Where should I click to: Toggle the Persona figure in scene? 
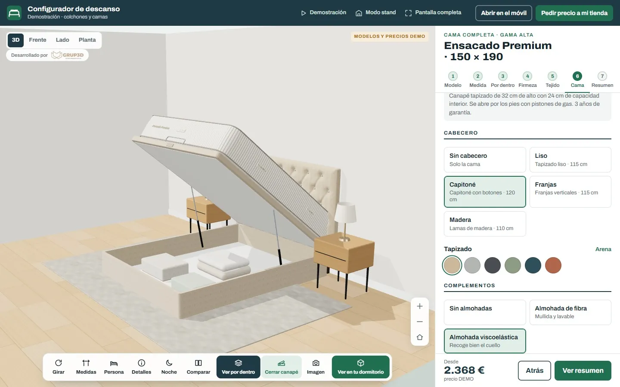point(114,367)
